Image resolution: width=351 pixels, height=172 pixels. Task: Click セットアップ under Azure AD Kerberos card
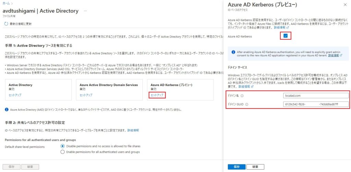click(157, 95)
